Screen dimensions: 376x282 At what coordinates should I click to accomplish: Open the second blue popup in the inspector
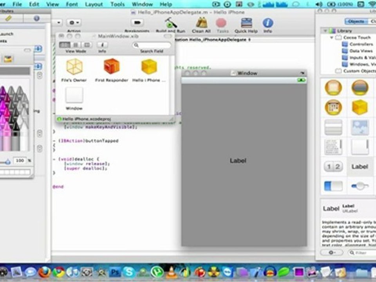pyautogui.click(x=38, y=66)
